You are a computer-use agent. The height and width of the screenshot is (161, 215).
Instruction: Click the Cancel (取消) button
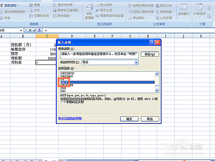[x=150, y=119]
